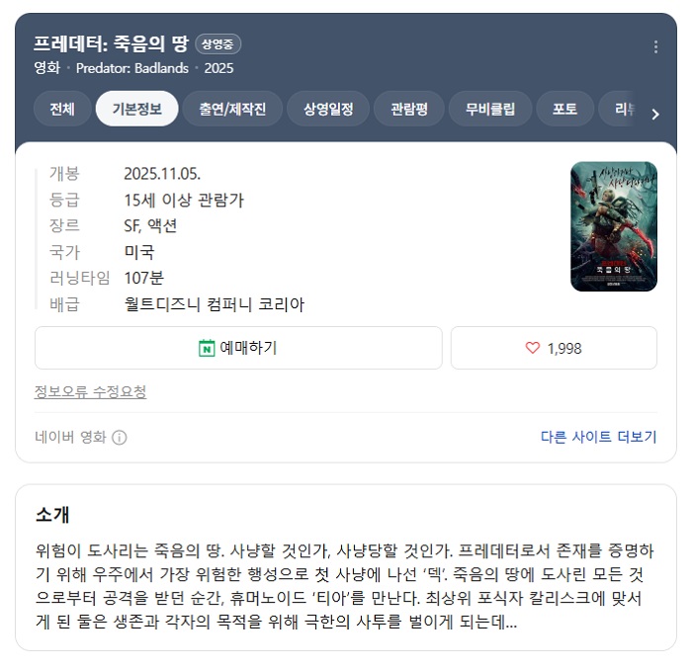
Task: Open the Predator Badlands poster thumbnail
Action: click(x=614, y=226)
